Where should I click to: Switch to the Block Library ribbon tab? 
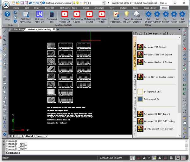pos(149,8)
